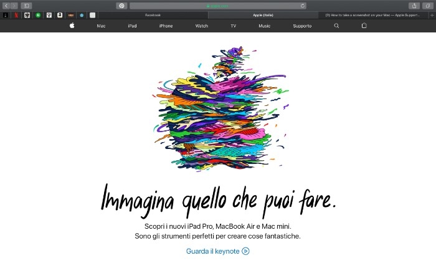Switch to the Facebook tab
Screen dimensions: 436x273
[153, 15]
